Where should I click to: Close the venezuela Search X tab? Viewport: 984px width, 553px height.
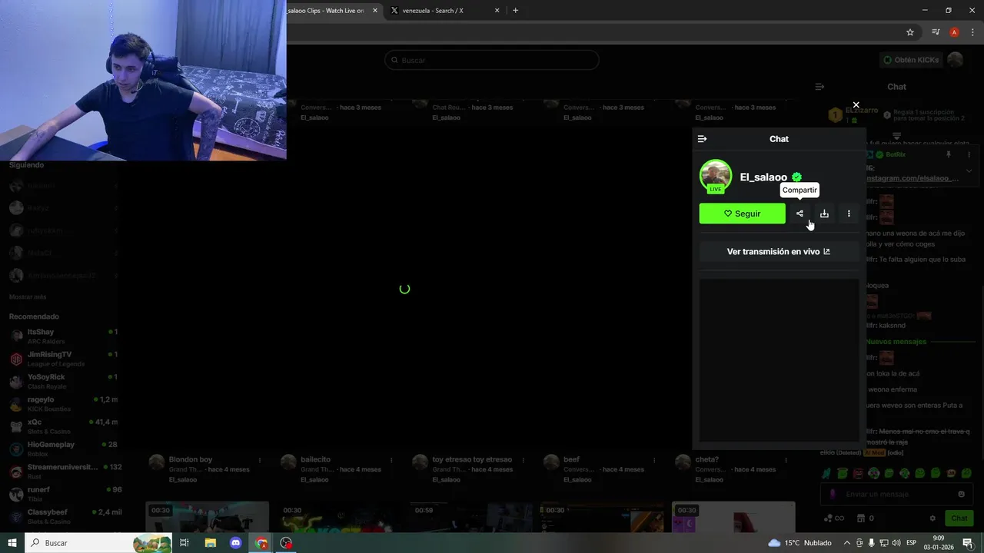(497, 11)
